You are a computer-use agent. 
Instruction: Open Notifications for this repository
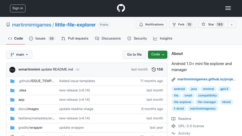(151, 24)
